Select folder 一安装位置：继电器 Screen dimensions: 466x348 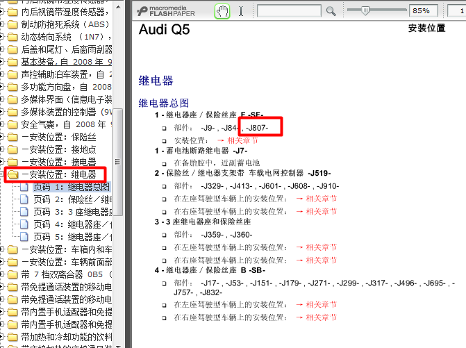59,174
